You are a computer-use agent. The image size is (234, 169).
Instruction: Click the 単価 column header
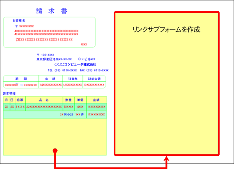(x=80, y=100)
